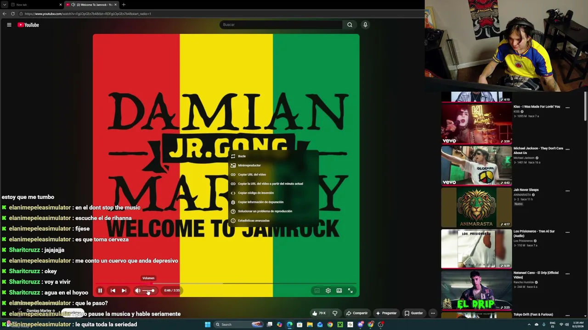
Task: Open the Jah Never Sleeps thumbnail
Action: (476, 207)
